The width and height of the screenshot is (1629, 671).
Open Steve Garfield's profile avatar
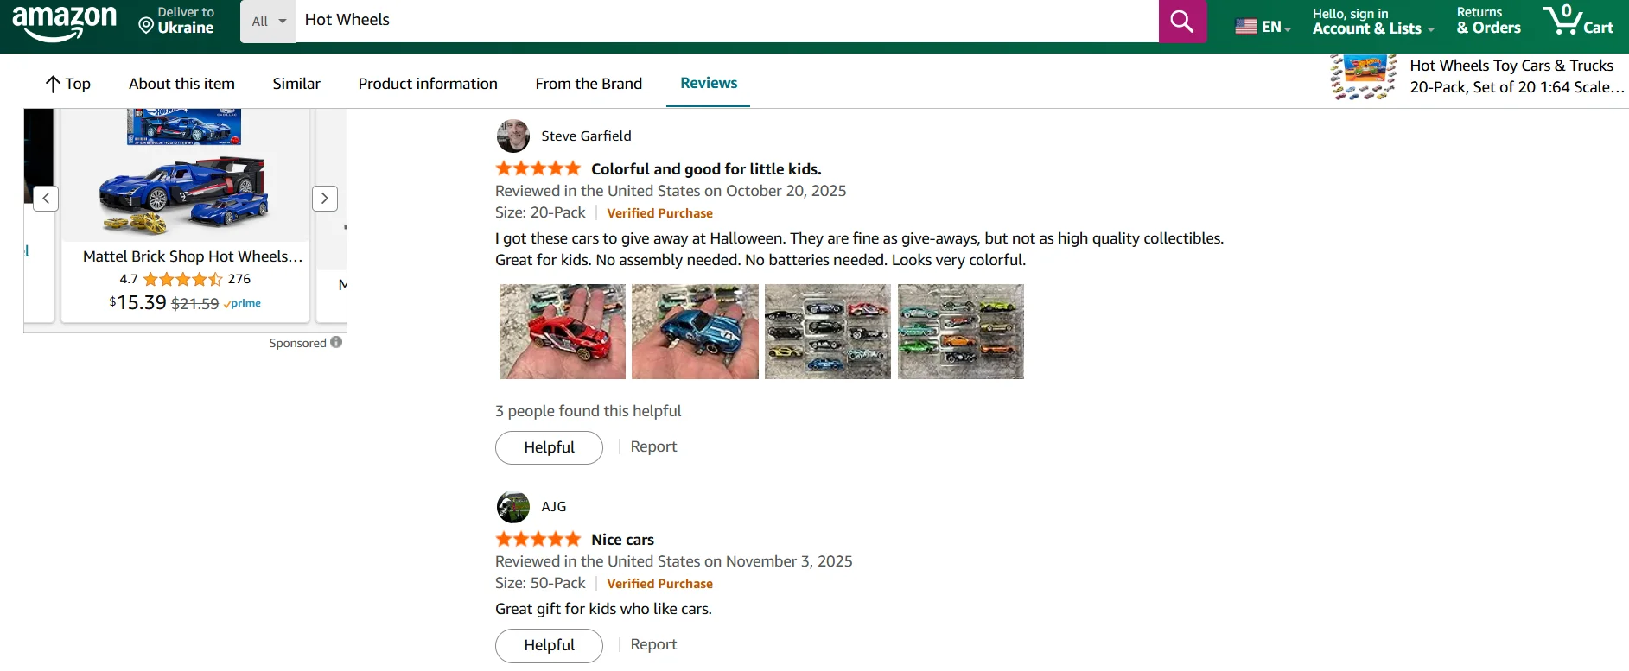tap(513, 136)
